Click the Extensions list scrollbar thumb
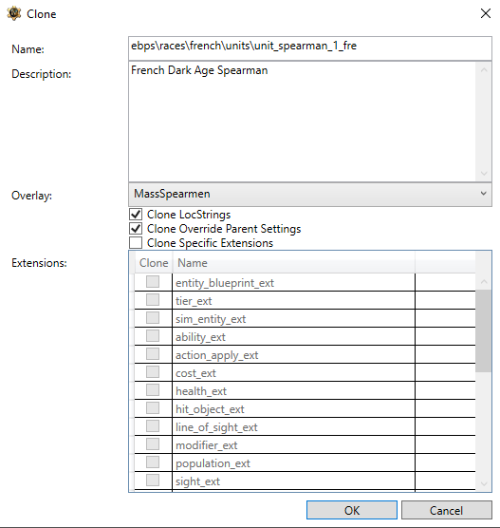The width and height of the screenshot is (500, 528). point(484,331)
